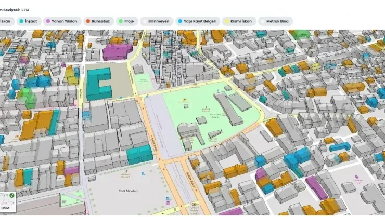385x217 pixels.
Task: Select the long purple building at bottom right
Action: 316,187
